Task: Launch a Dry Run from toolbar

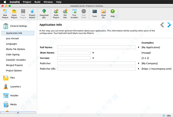Action: (x=65, y=11)
